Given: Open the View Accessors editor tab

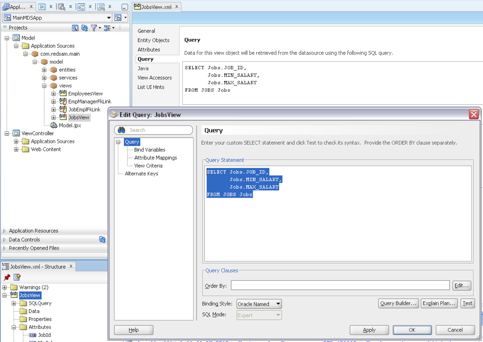Looking at the screenshot, I should point(155,78).
